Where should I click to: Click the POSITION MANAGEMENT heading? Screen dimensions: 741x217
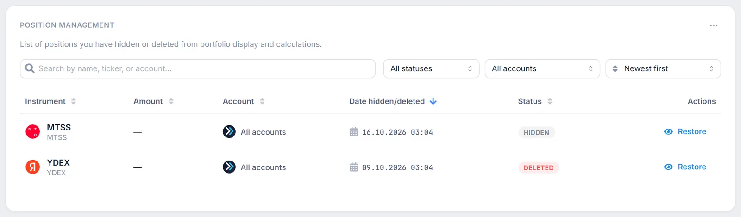(x=67, y=25)
